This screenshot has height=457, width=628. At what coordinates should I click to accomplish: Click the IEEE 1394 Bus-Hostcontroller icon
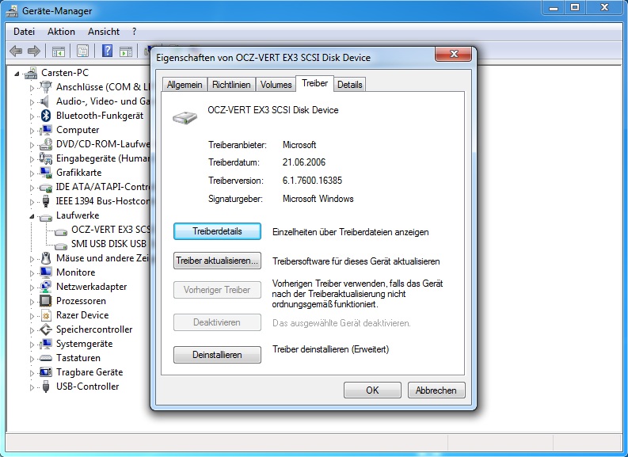46,201
